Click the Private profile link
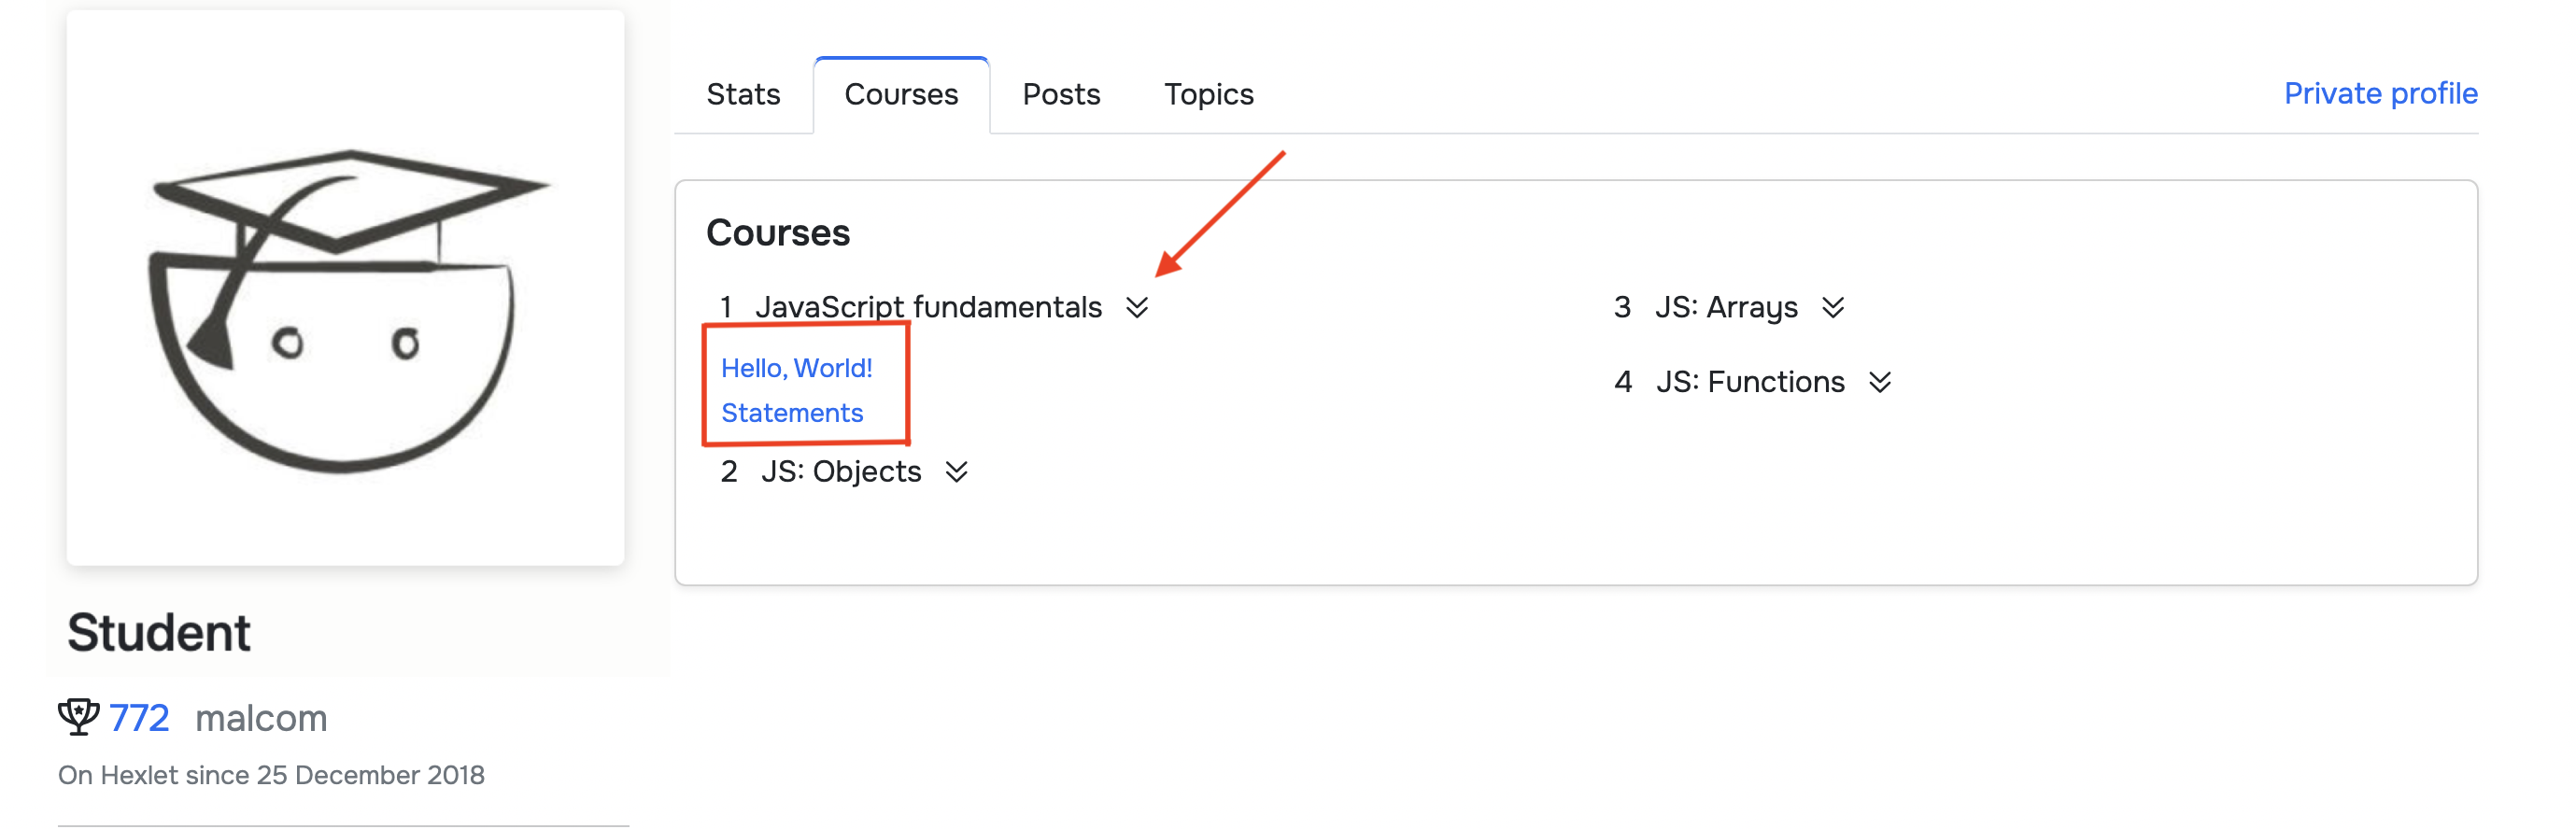 [2380, 94]
